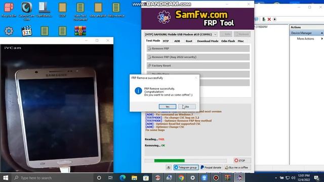Viewport: 324px width, 182px height.
Task: Open the USER folder icon
Action: [62, 10]
